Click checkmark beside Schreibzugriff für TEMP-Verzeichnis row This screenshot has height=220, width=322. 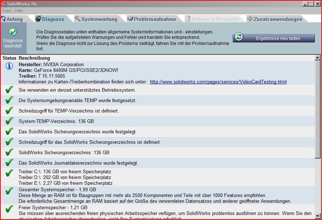click(9, 111)
